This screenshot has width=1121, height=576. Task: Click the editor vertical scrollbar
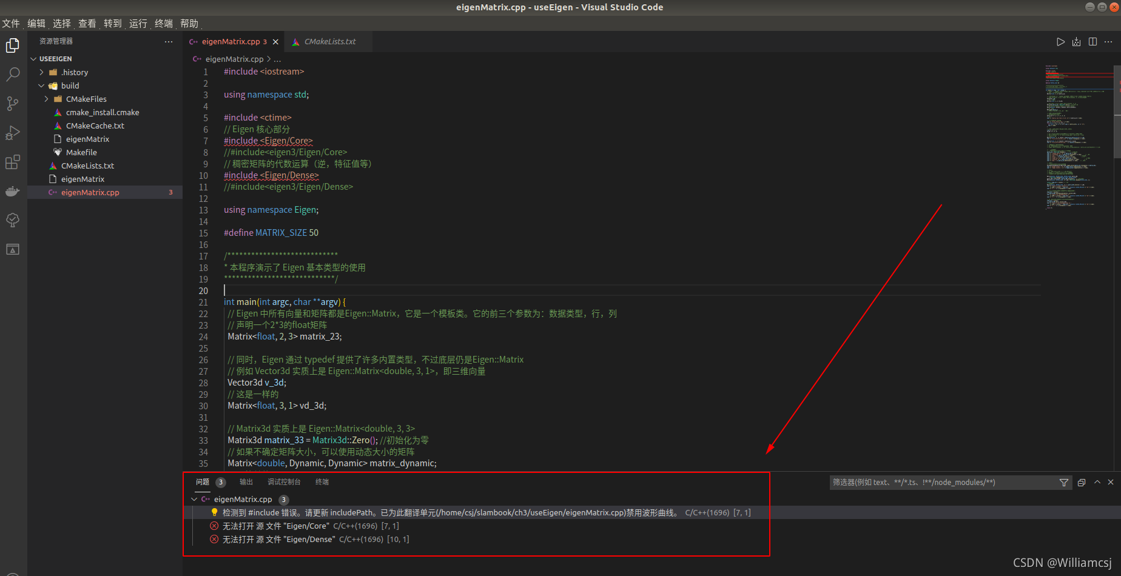point(1117,112)
